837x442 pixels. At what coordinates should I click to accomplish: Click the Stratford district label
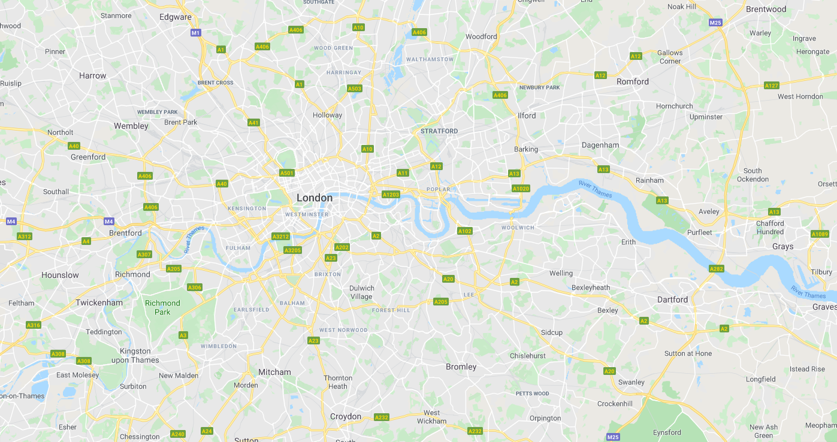[439, 131]
